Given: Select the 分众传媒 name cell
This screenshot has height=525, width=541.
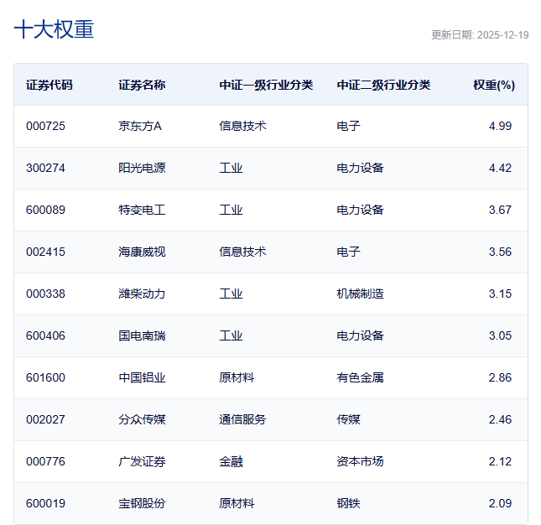Looking at the screenshot, I should (142, 419).
